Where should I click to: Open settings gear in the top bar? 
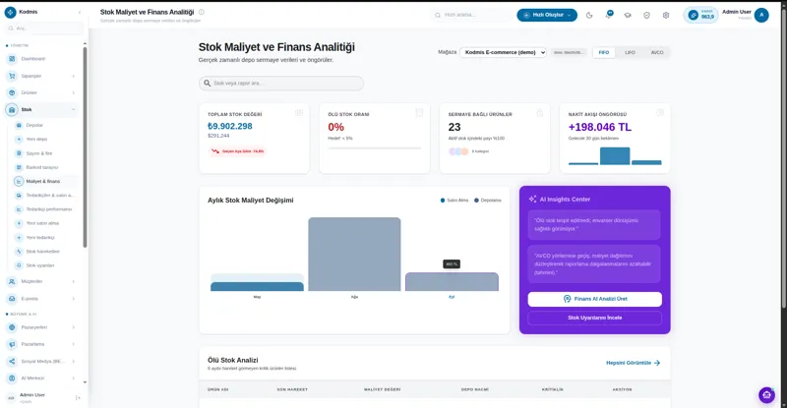point(666,15)
